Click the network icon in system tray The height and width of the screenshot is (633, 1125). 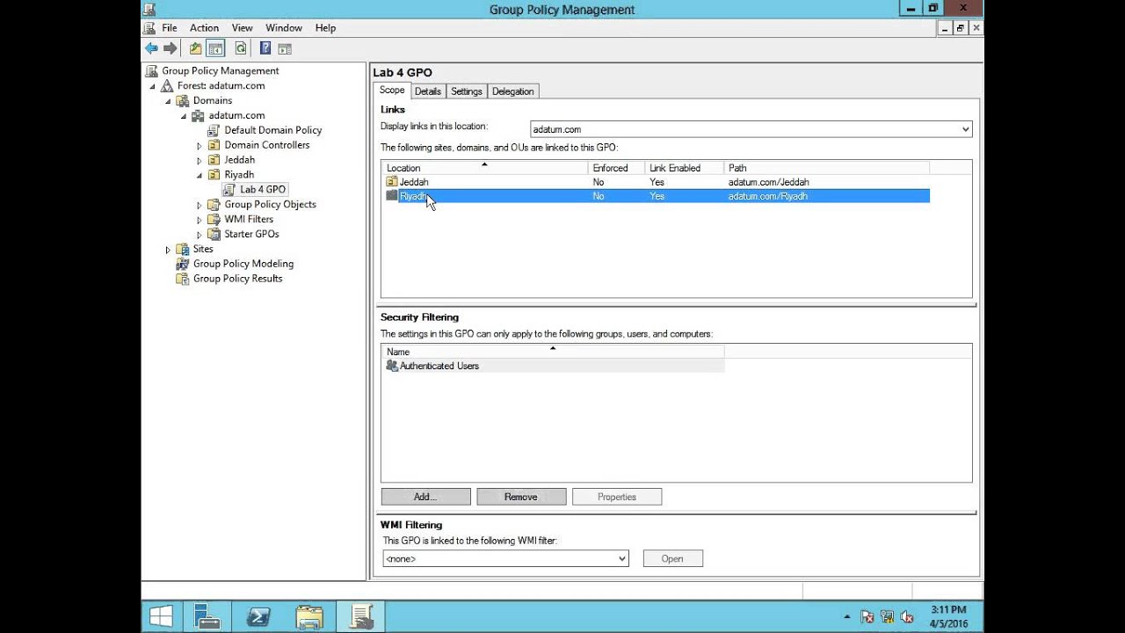(x=887, y=617)
